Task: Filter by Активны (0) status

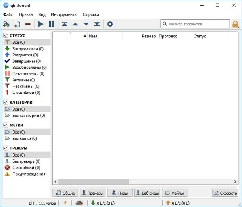Action: (27, 80)
